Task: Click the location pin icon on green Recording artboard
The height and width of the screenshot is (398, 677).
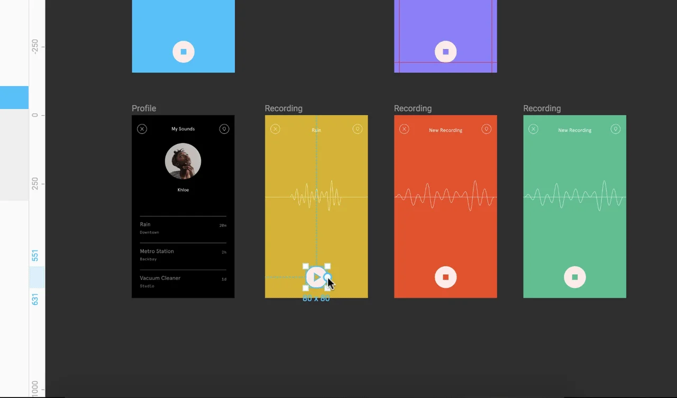Action: pos(615,129)
